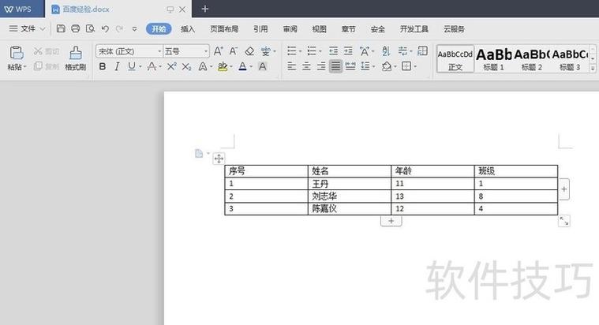Toggle justify alignment

tap(335, 66)
